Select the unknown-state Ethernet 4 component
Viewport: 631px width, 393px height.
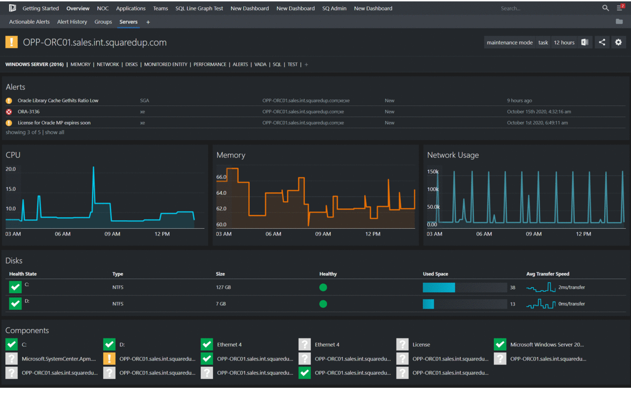304,345
